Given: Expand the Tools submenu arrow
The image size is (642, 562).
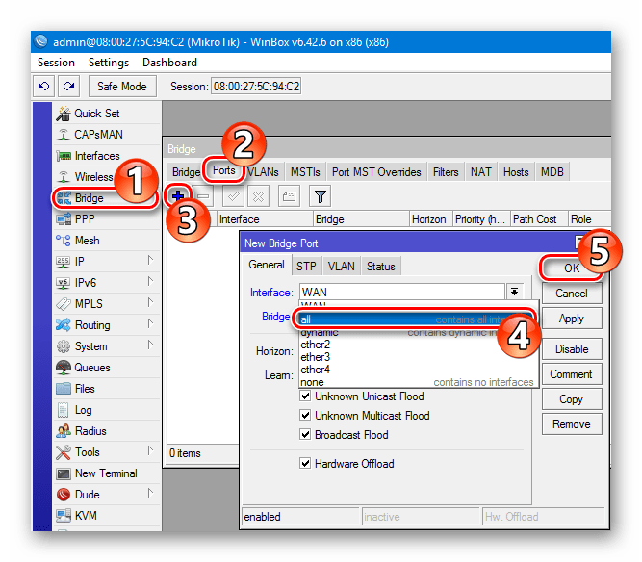Looking at the screenshot, I should [x=150, y=451].
